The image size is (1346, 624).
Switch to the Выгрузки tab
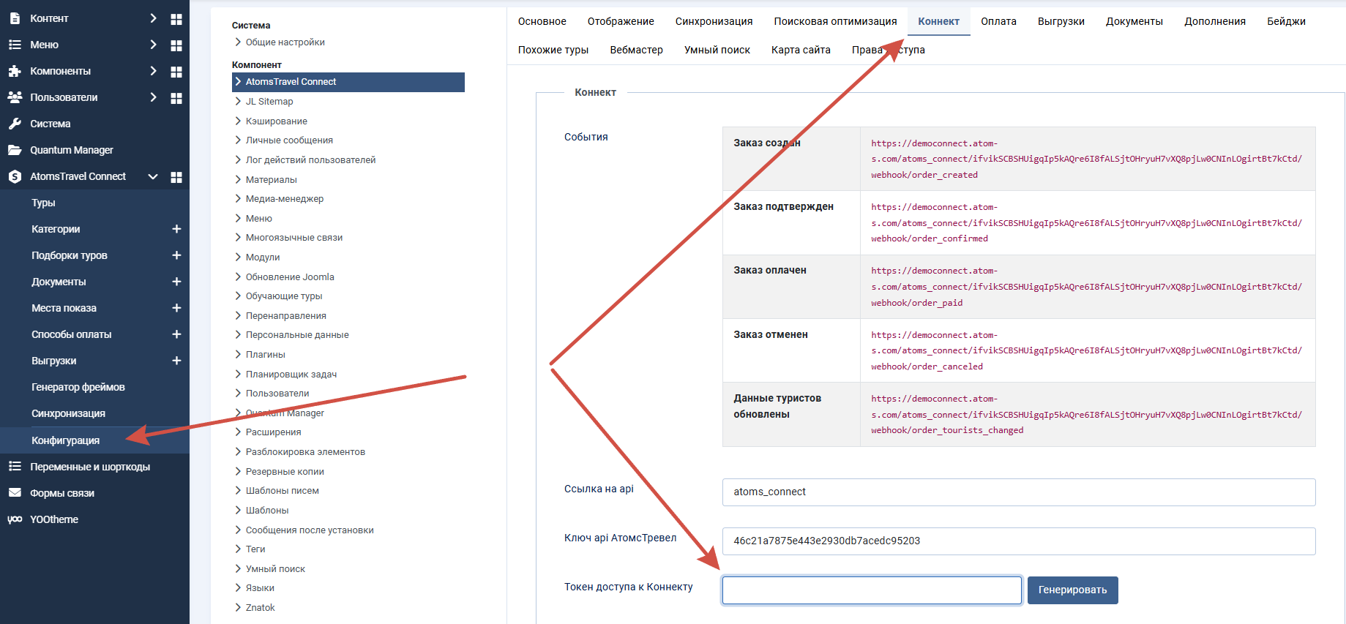pos(1061,21)
